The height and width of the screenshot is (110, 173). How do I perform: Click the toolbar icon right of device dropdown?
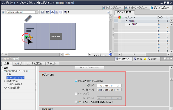(x=42, y=12)
